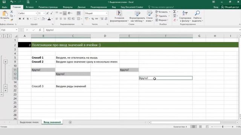Toggle bottom vertical alignment
Viewport: 241px width, 135px height.
pos(65,13)
